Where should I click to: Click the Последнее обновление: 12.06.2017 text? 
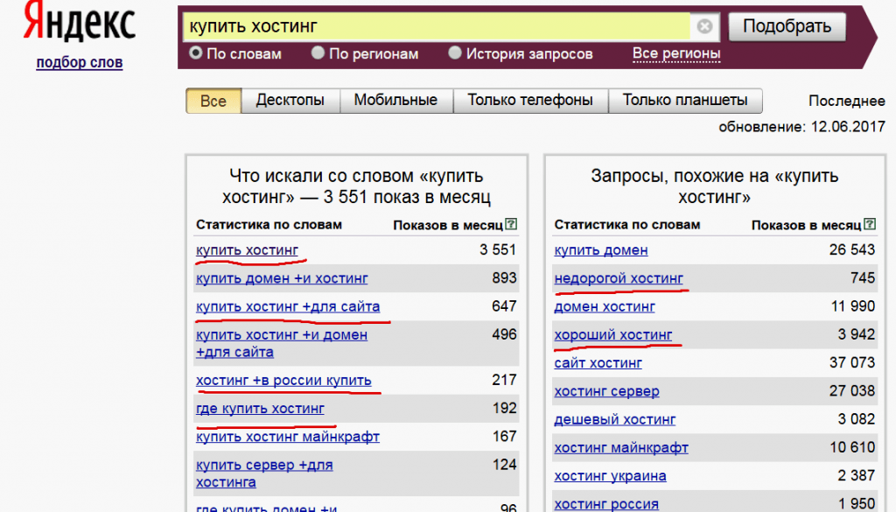[x=801, y=114]
